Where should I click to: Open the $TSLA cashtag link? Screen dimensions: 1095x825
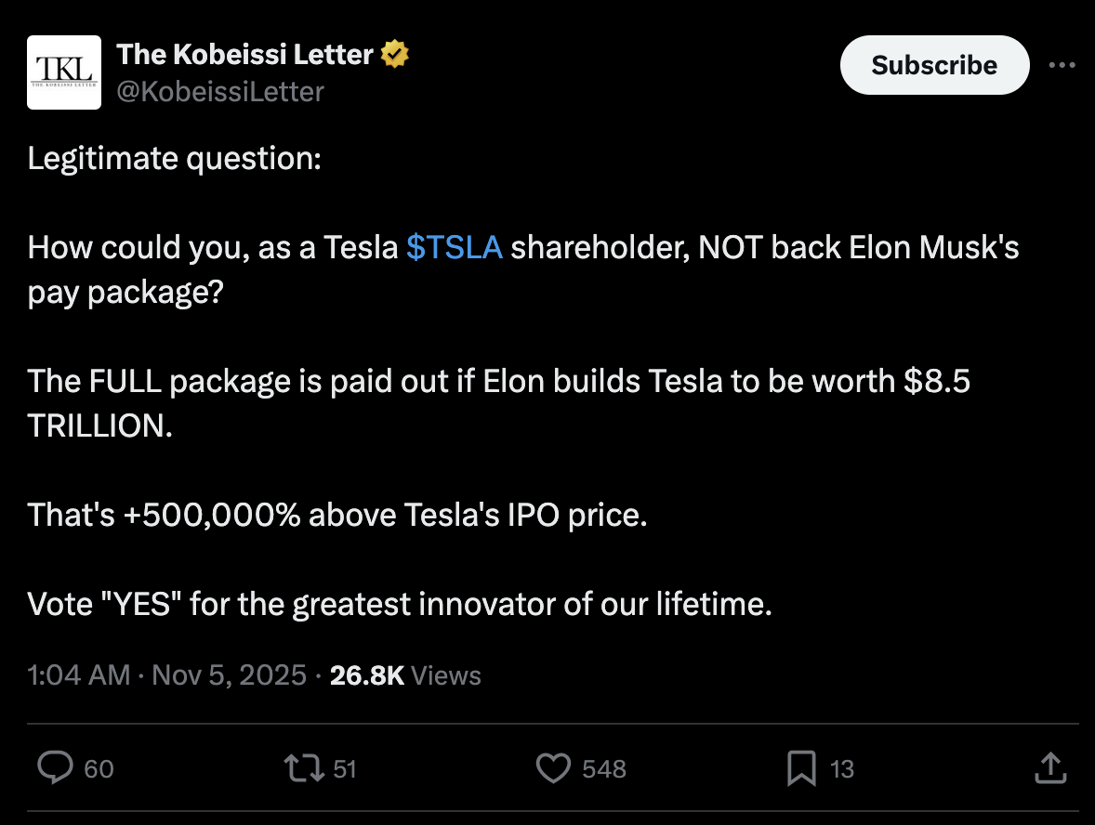455,248
